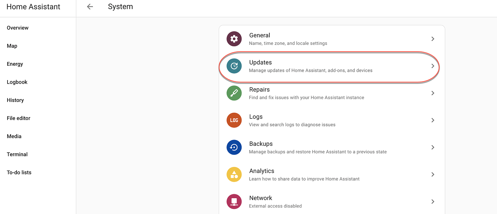Image resolution: width=497 pixels, height=214 pixels.
Task: Click the blue Backups restore icon
Action: 234,147
